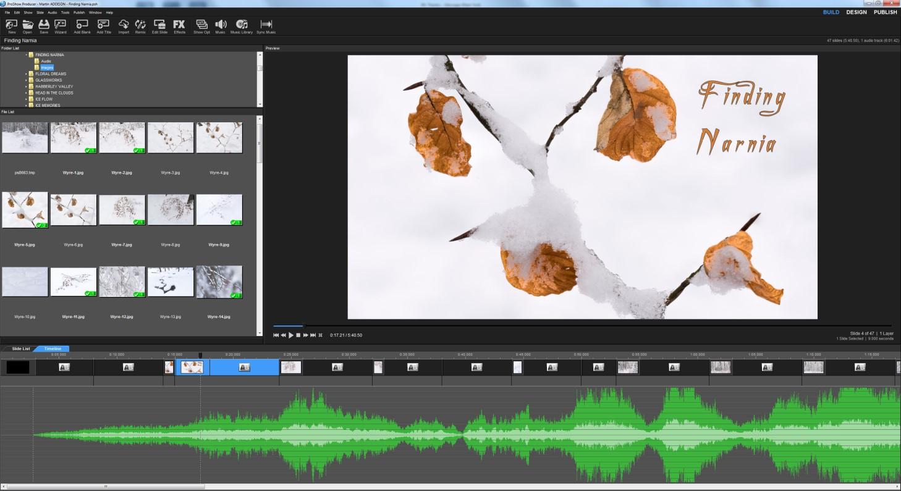Open the Edit Slide tool

click(x=159, y=25)
